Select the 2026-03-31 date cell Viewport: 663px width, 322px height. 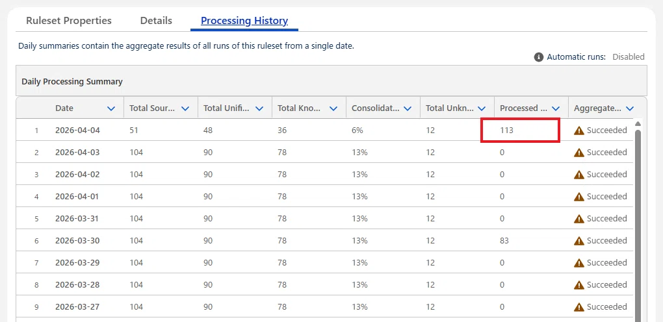(77, 219)
